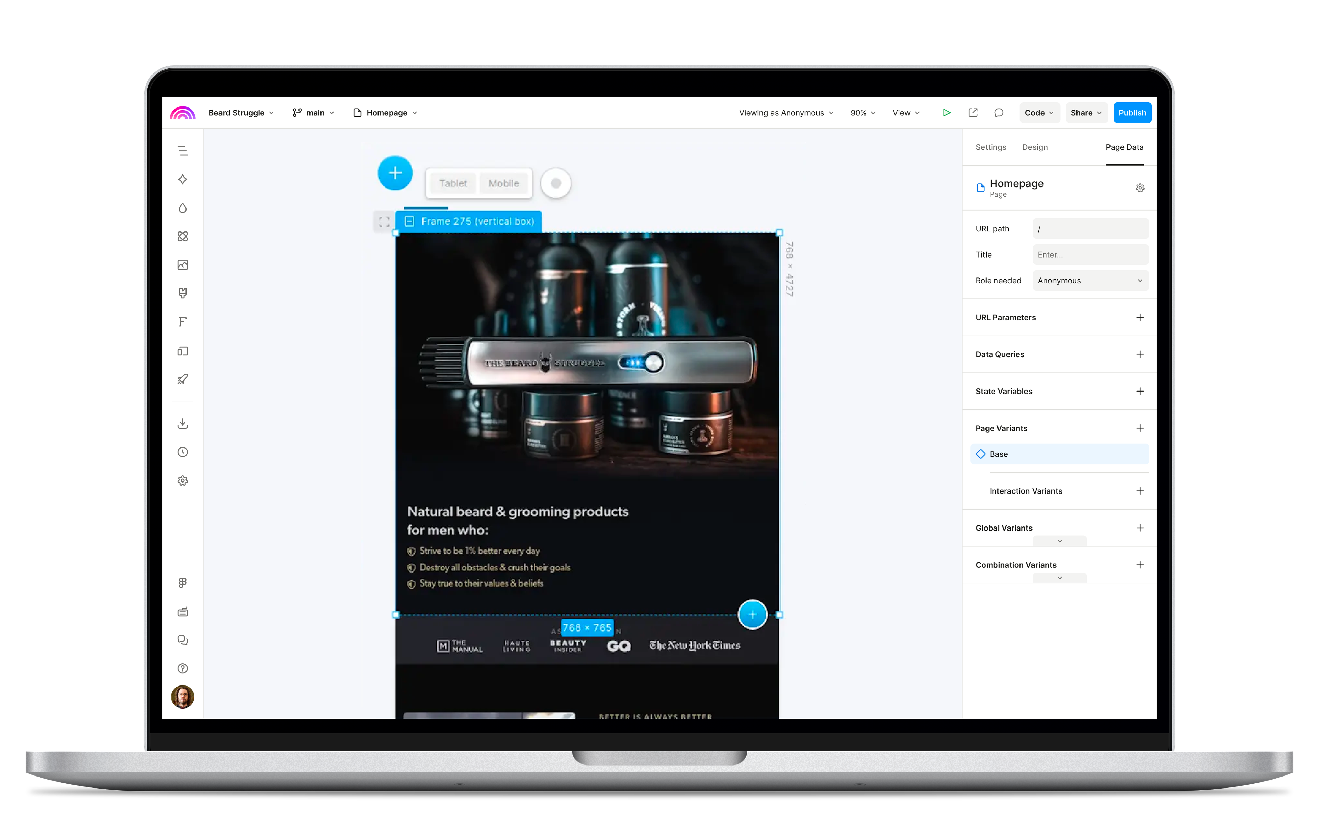Click the Figma icon in sidebar
Viewport: 1319px width, 816px height.
(182, 583)
